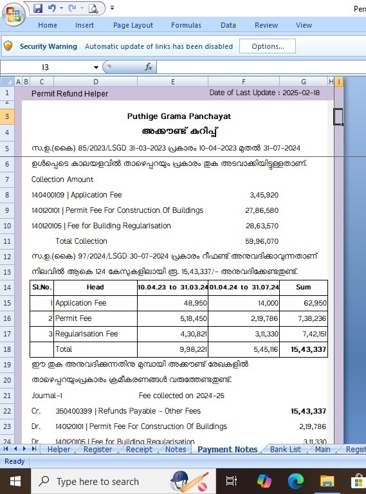
Task: Open the Windows Start menu
Action: point(15,481)
